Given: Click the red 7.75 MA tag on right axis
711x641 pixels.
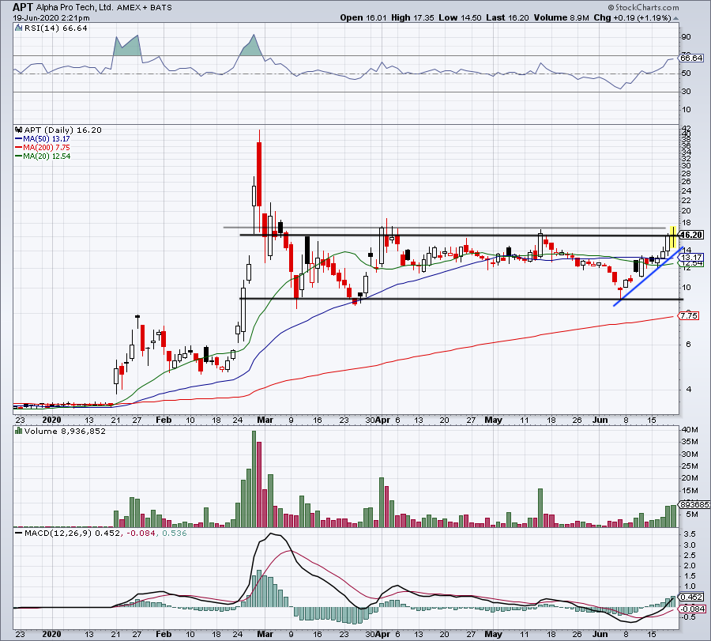Looking at the screenshot, I should click(x=689, y=315).
